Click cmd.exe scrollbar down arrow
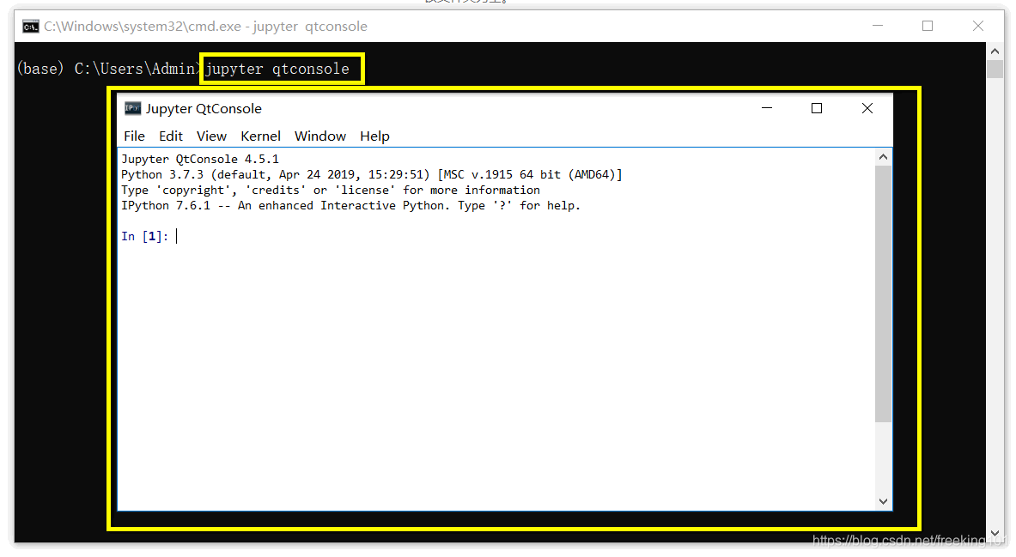 point(995,534)
